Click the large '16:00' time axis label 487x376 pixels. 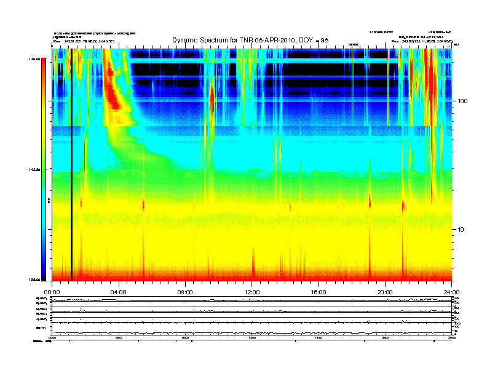(x=319, y=292)
